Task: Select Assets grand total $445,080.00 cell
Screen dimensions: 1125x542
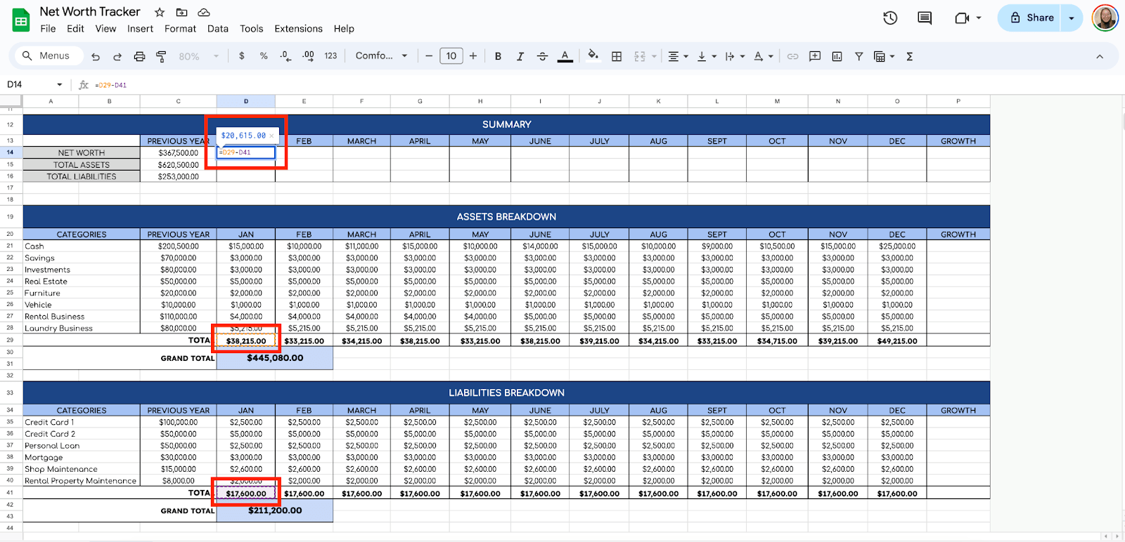Action: pos(275,358)
